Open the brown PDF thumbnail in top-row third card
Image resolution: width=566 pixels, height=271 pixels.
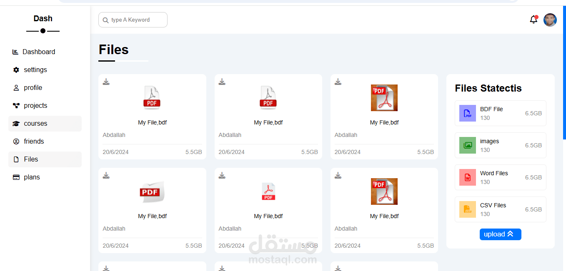coord(384,98)
